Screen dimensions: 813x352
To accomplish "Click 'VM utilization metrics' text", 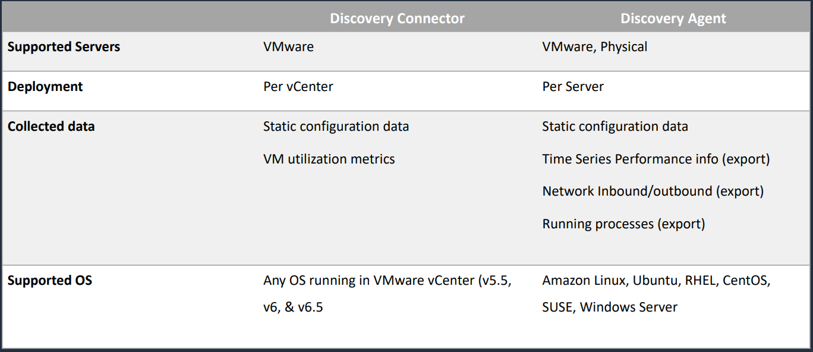I will coord(329,159).
